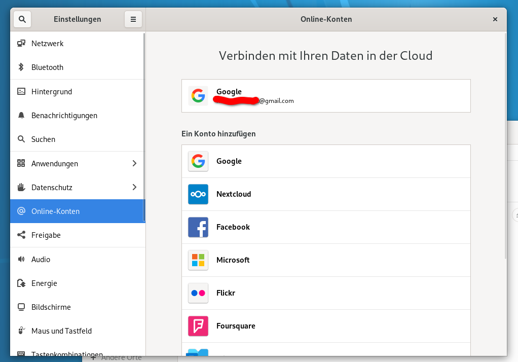Click the sidebar vertical scrollbar
The width and height of the screenshot is (518, 362).
coord(144,127)
